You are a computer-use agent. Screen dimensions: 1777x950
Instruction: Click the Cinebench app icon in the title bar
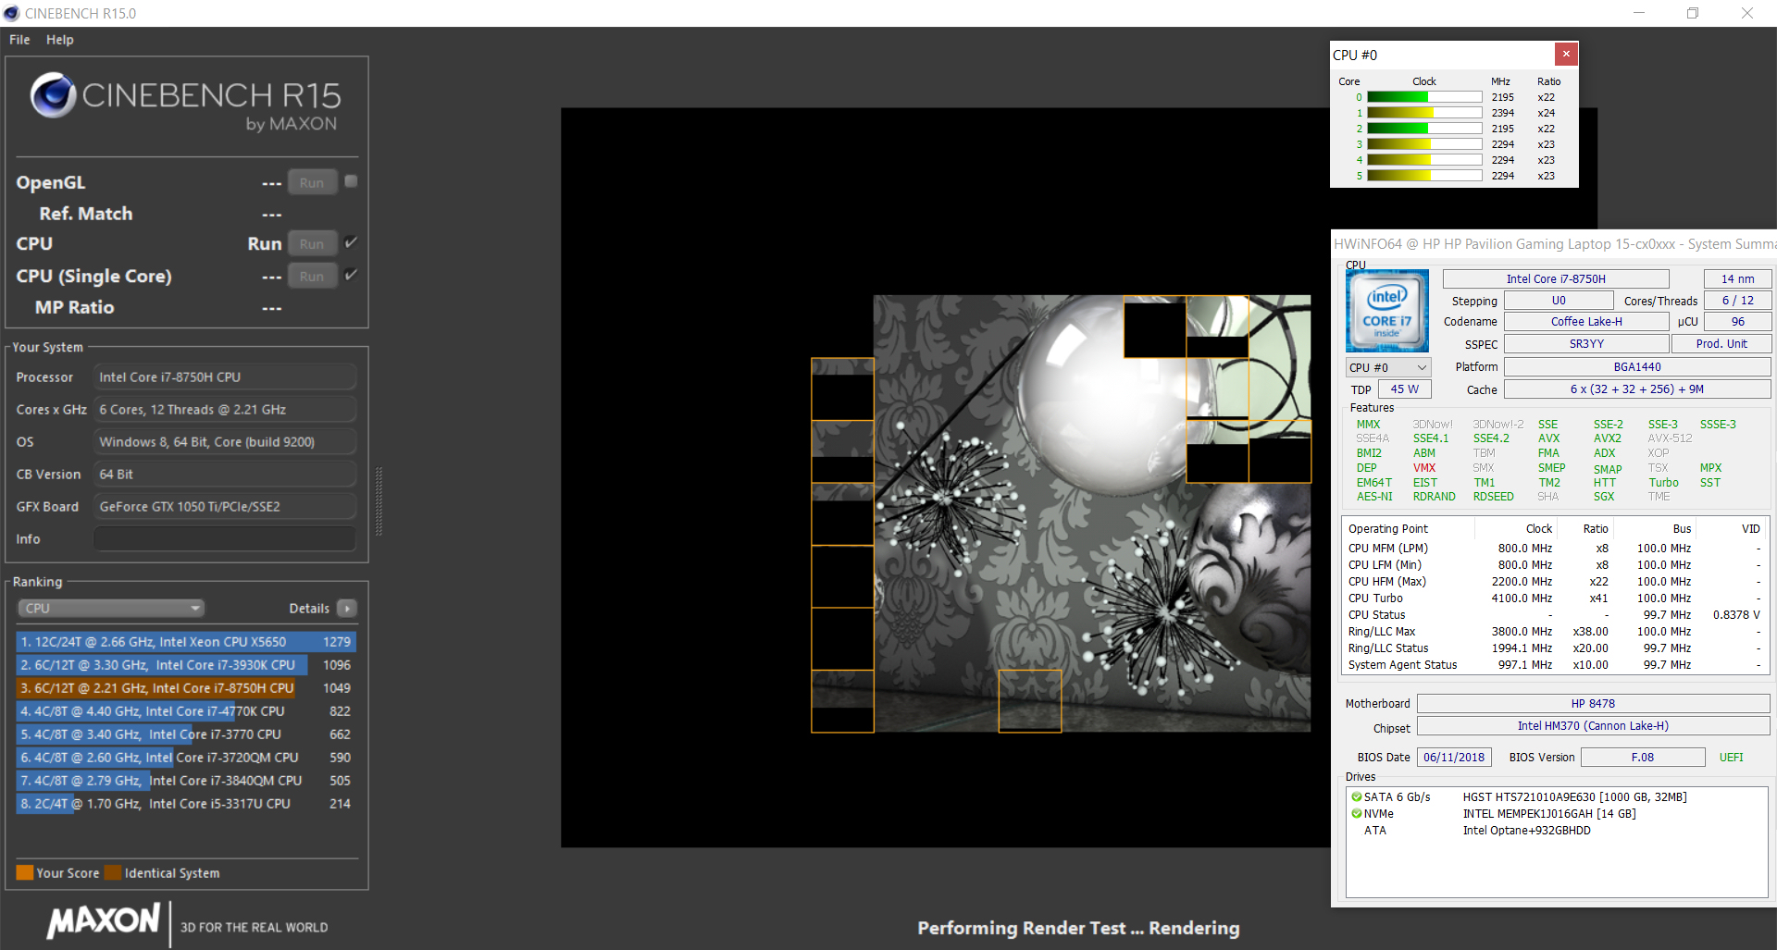click(x=11, y=13)
